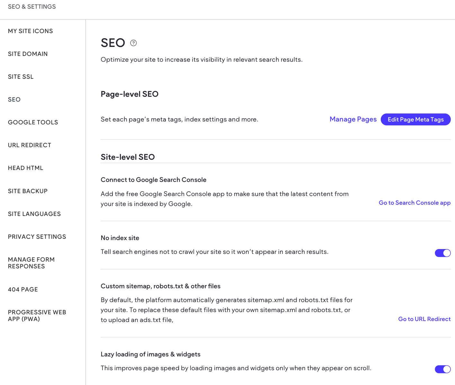
Task: Select Site Domain in the sidebar
Action: pyautogui.click(x=28, y=54)
